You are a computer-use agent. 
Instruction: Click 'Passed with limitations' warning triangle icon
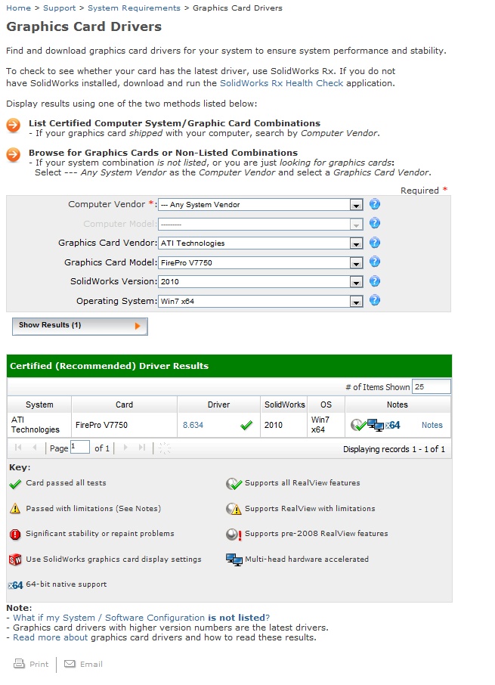15,509
